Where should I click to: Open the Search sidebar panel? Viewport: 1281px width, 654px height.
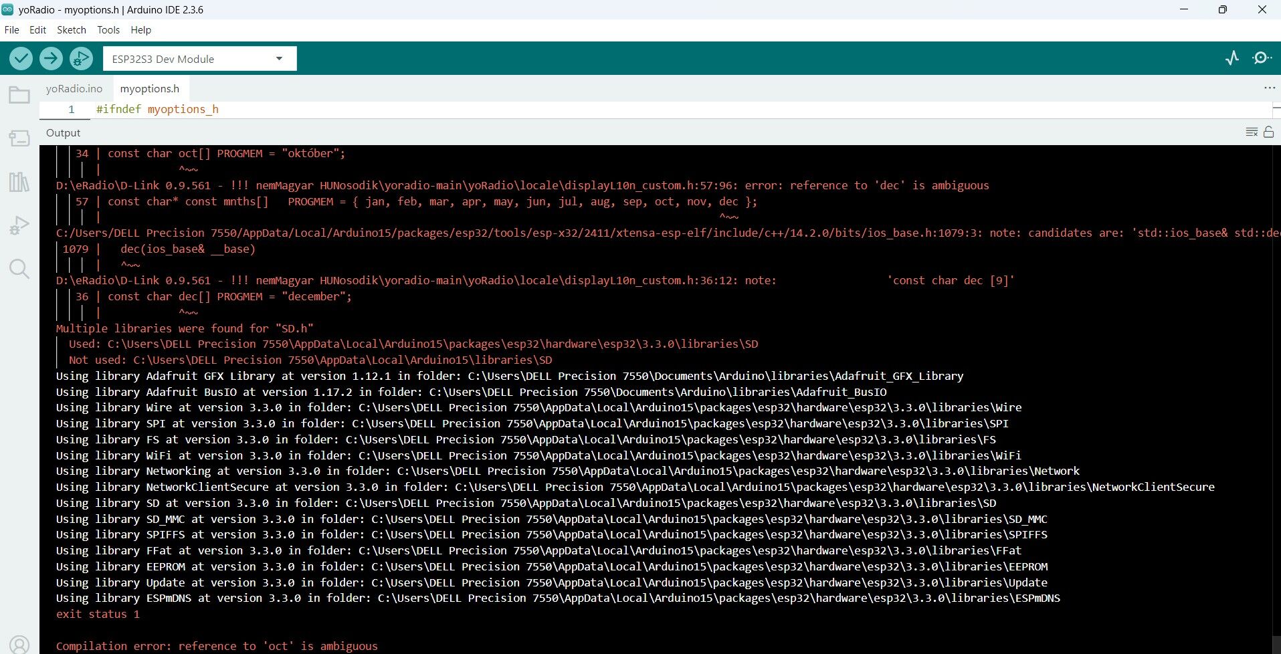[x=19, y=269]
